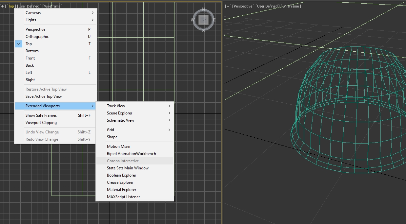406x224 pixels.
Task: Click [Wireframe] label in Perspective viewport
Action: [291, 6]
